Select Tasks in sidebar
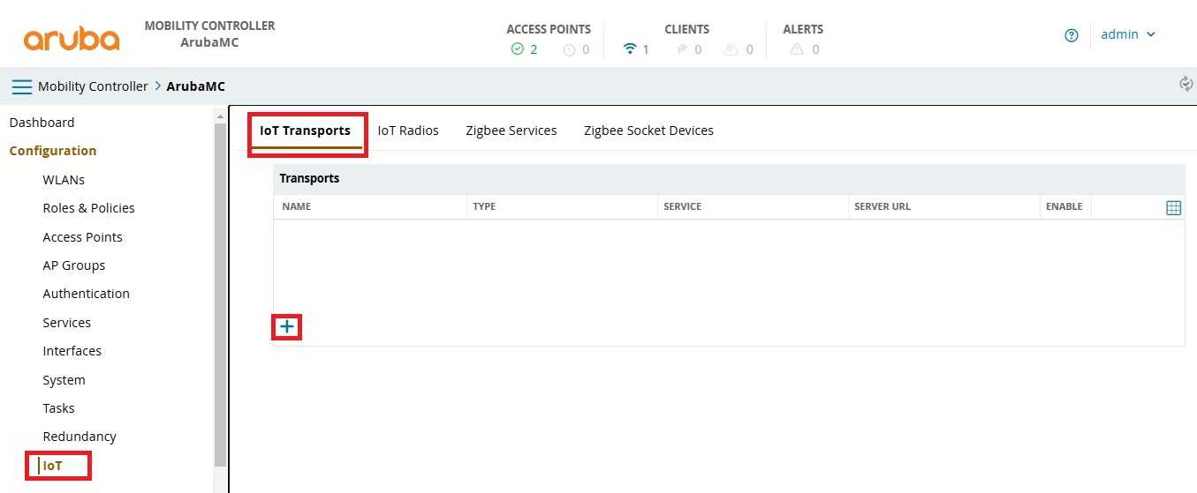This screenshot has height=493, width=1197. 58,408
